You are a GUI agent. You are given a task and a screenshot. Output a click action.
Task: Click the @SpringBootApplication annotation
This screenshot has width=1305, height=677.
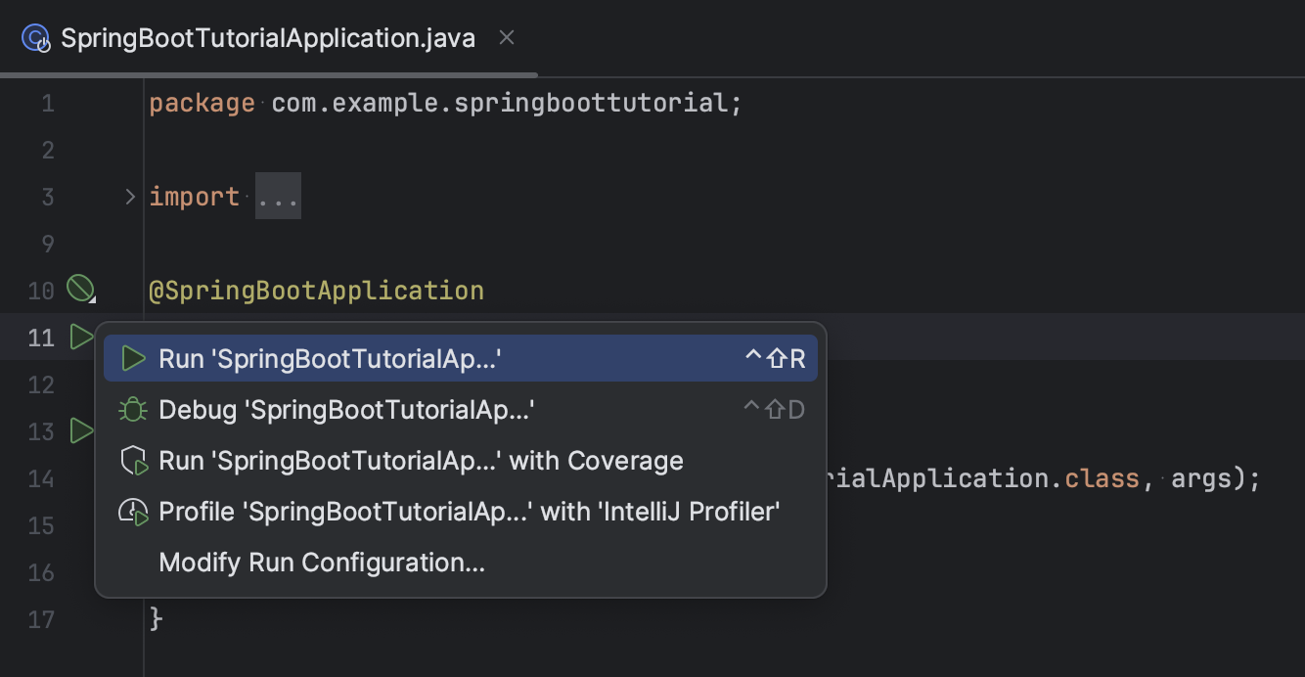[x=317, y=290]
